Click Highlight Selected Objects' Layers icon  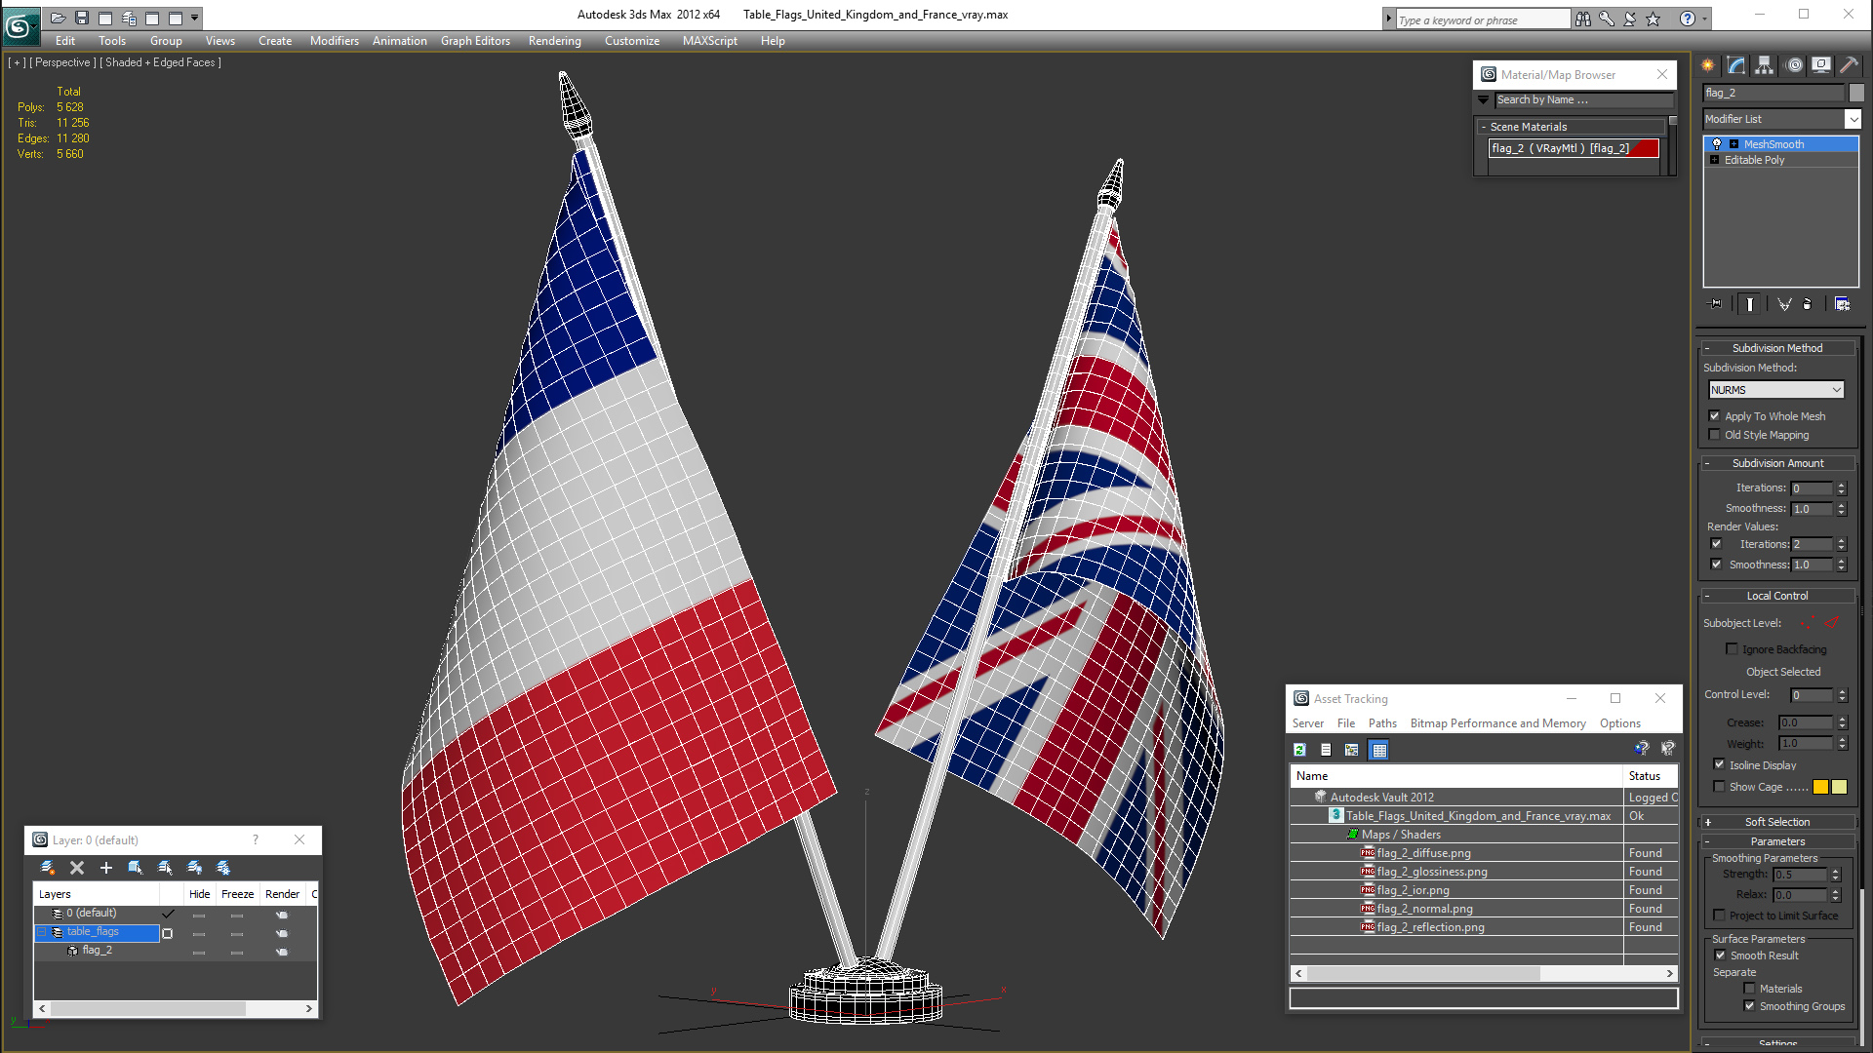[165, 868]
